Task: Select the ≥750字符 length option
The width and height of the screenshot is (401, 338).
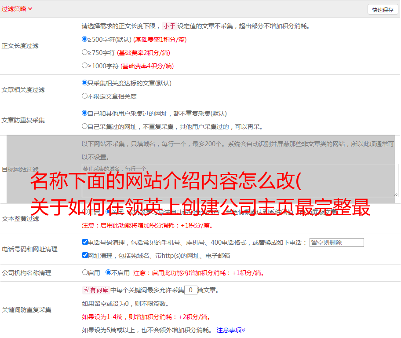Action: [x=85, y=52]
